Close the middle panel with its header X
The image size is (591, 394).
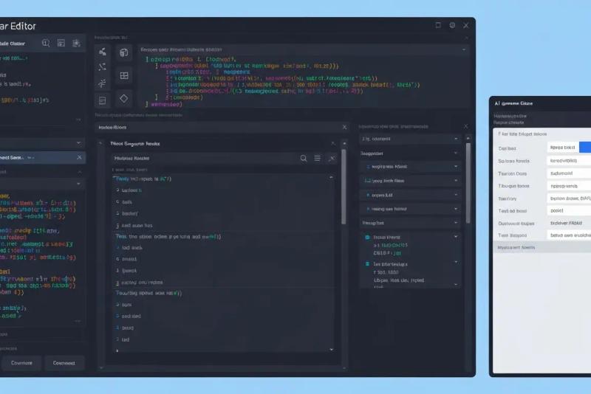[344, 127]
